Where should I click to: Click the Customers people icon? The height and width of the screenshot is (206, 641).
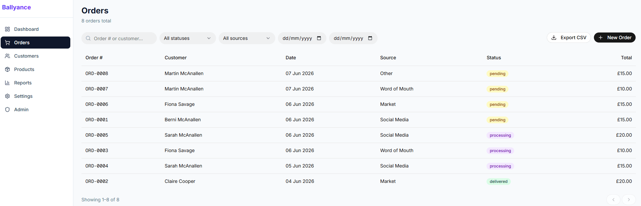(x=7, y=56)
